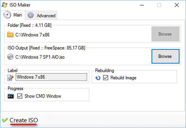Click the notepad pencil icon beside Label field
The width and height of the screenshot is (186, 128).
click(11, 77)
